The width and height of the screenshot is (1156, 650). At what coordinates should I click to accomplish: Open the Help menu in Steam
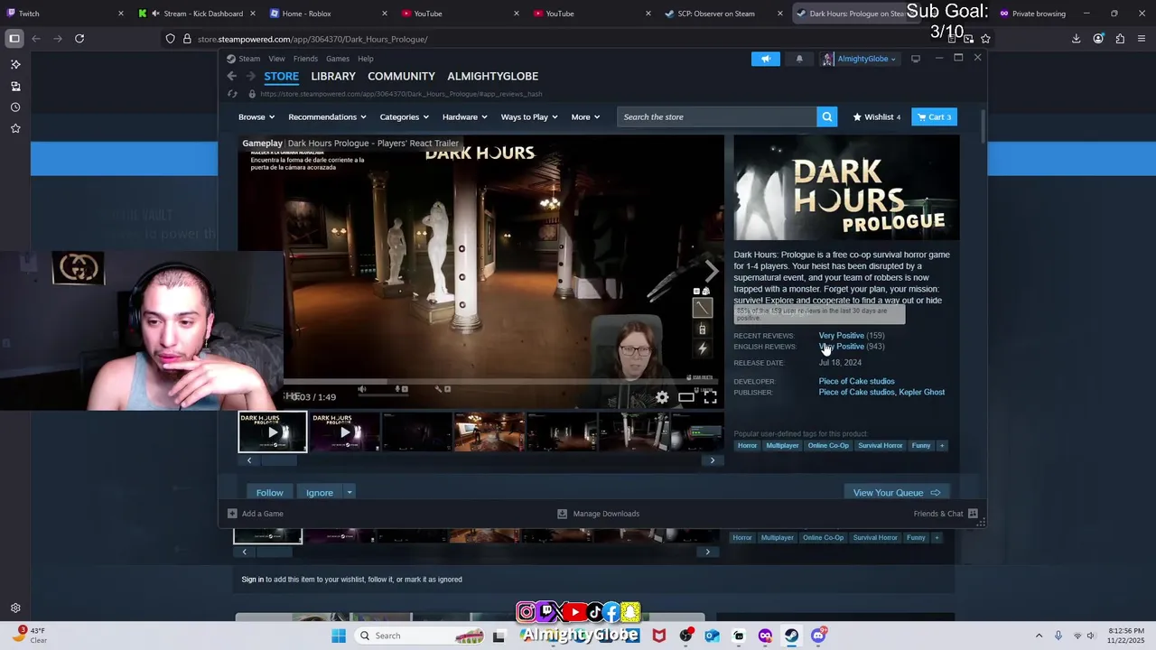366,59
